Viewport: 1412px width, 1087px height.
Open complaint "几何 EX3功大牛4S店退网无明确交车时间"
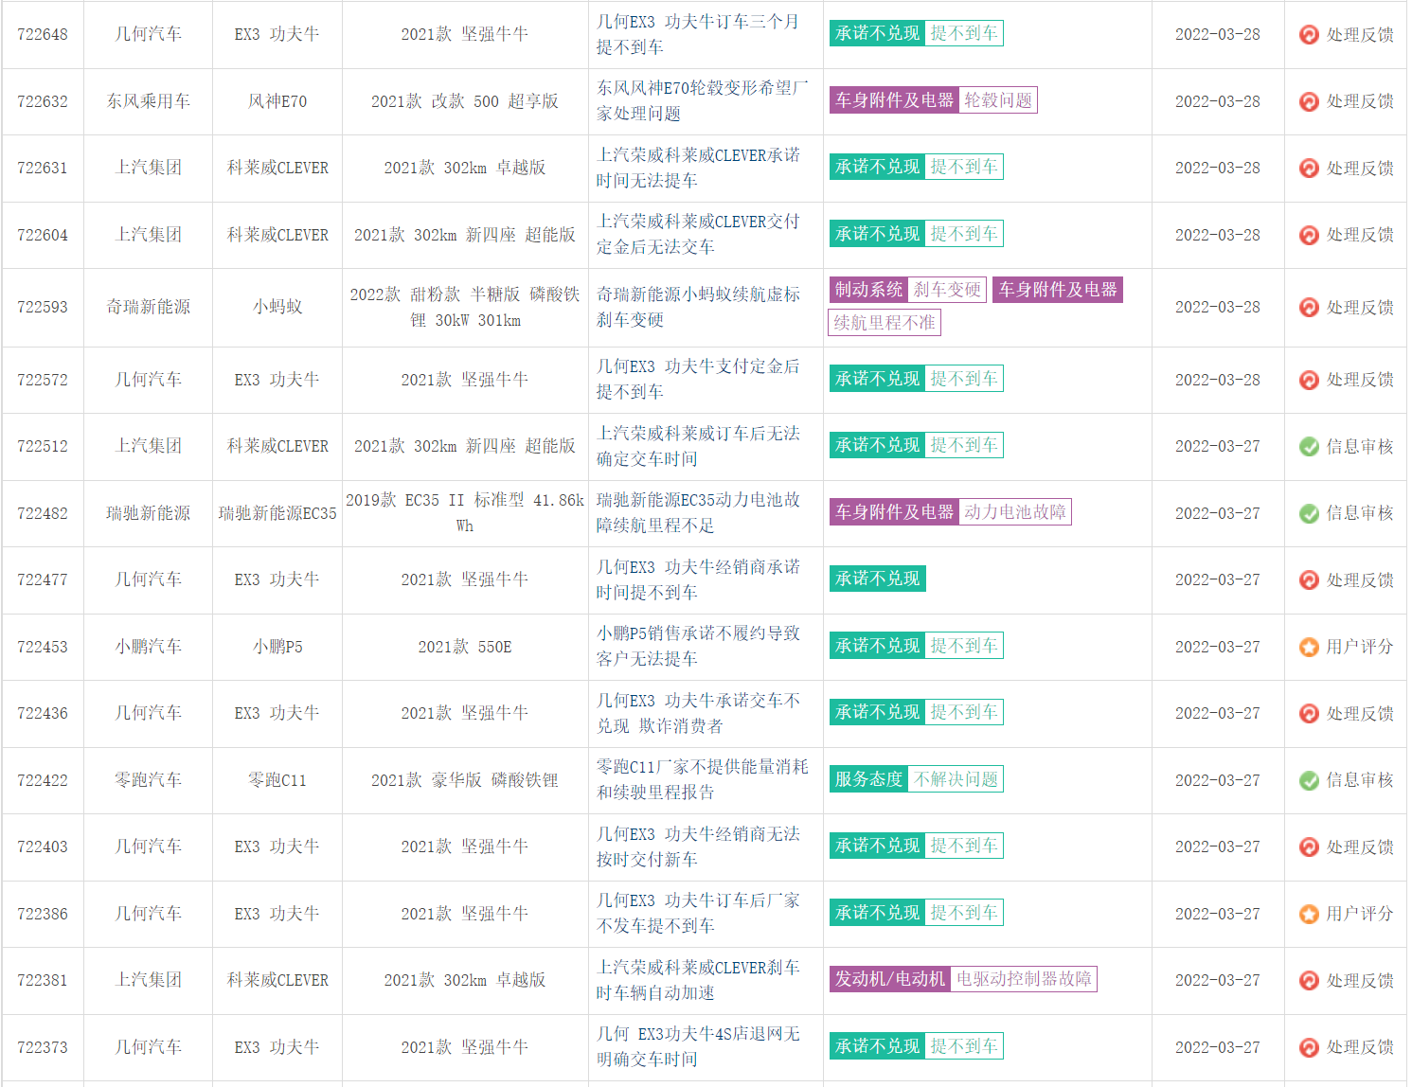698,1046
